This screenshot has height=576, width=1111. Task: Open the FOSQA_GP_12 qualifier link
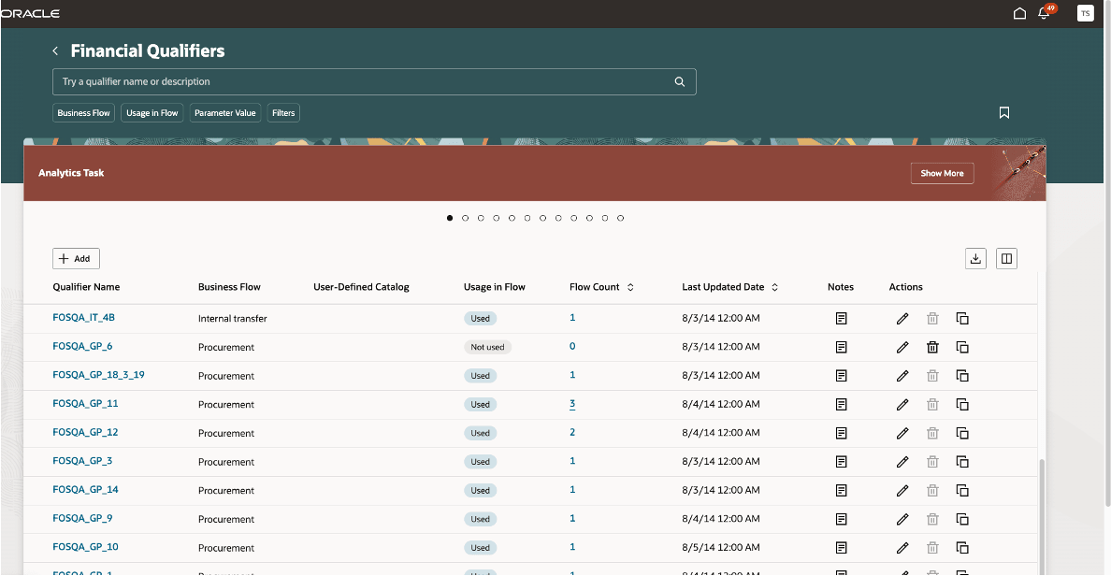(85, 432)
